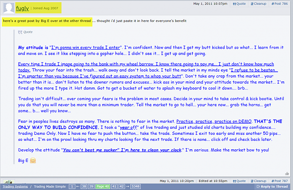Jump to last page 5348
293x190 pixels.
coord(135,186)
